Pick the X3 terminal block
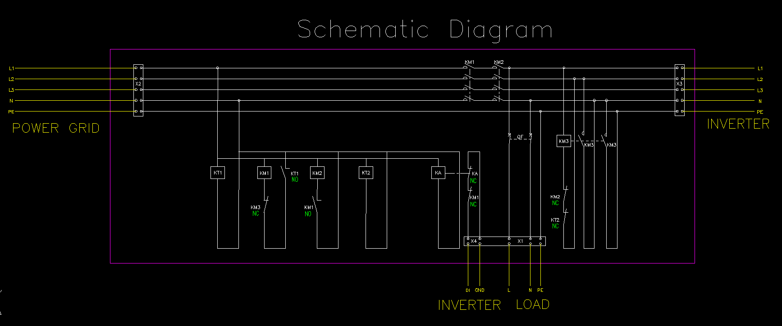The width and height of the screenshot is (782, 326). pos(679,90)
